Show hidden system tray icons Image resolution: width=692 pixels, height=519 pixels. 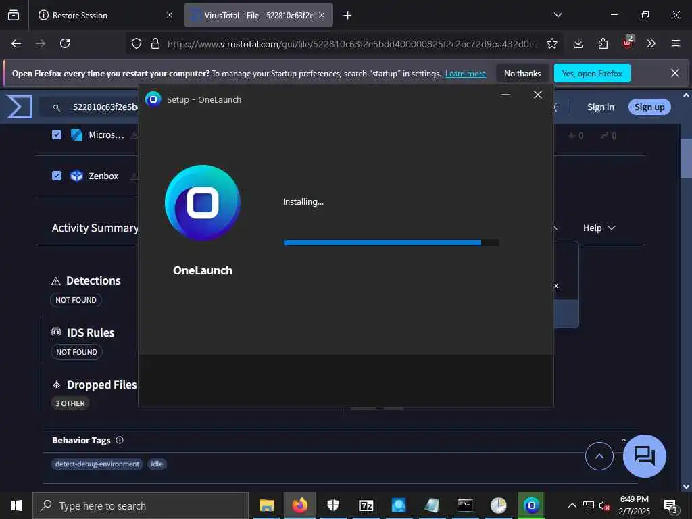pyautogui.click(x=572, y=505)
